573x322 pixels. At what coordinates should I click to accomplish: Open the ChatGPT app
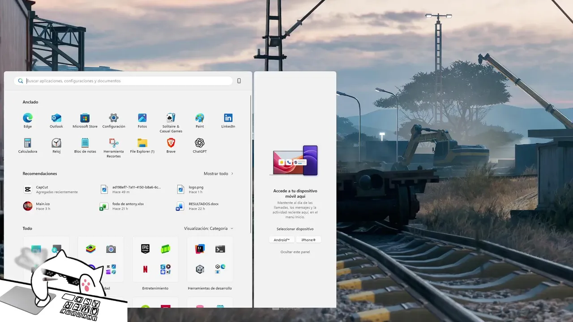[200, 143]
